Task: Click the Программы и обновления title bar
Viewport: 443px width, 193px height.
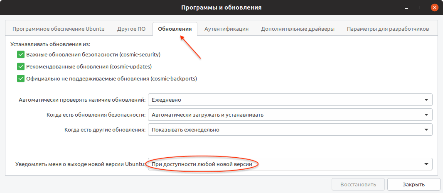Action: pyautogui.click(x=221, y=7)
